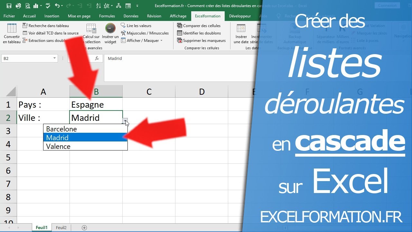
Task: Click Majuscules / Minuscules
Action: click(145, 33)
